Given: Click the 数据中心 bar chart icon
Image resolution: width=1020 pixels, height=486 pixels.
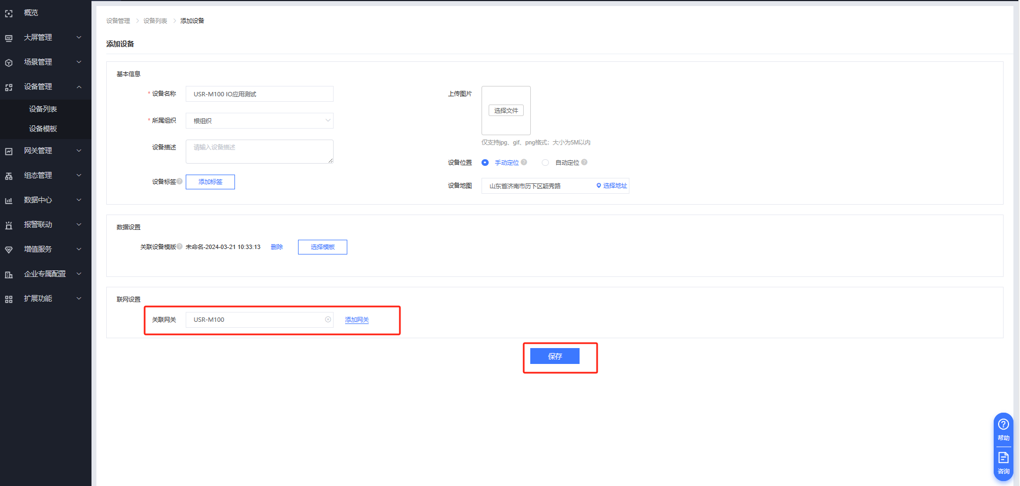Looking at the screenshot, I should tap(9, 200).
